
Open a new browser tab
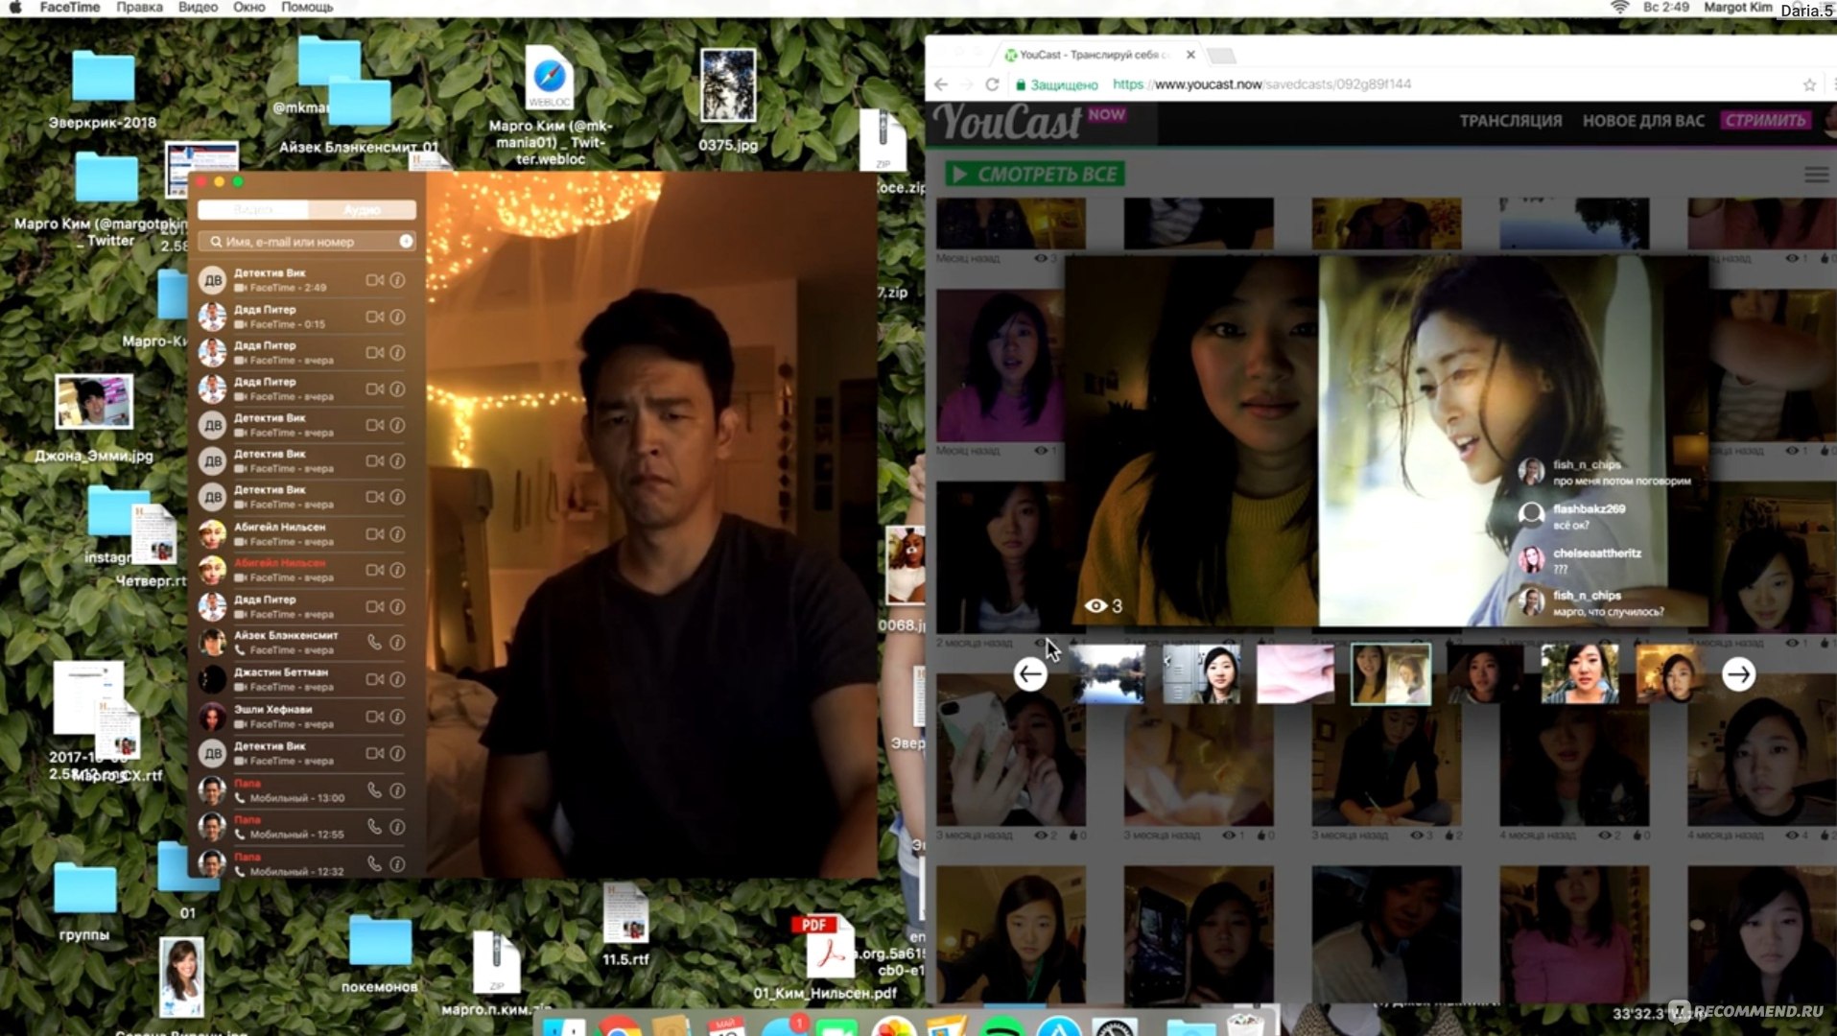pyautogui.click(x=1220, y=56)
